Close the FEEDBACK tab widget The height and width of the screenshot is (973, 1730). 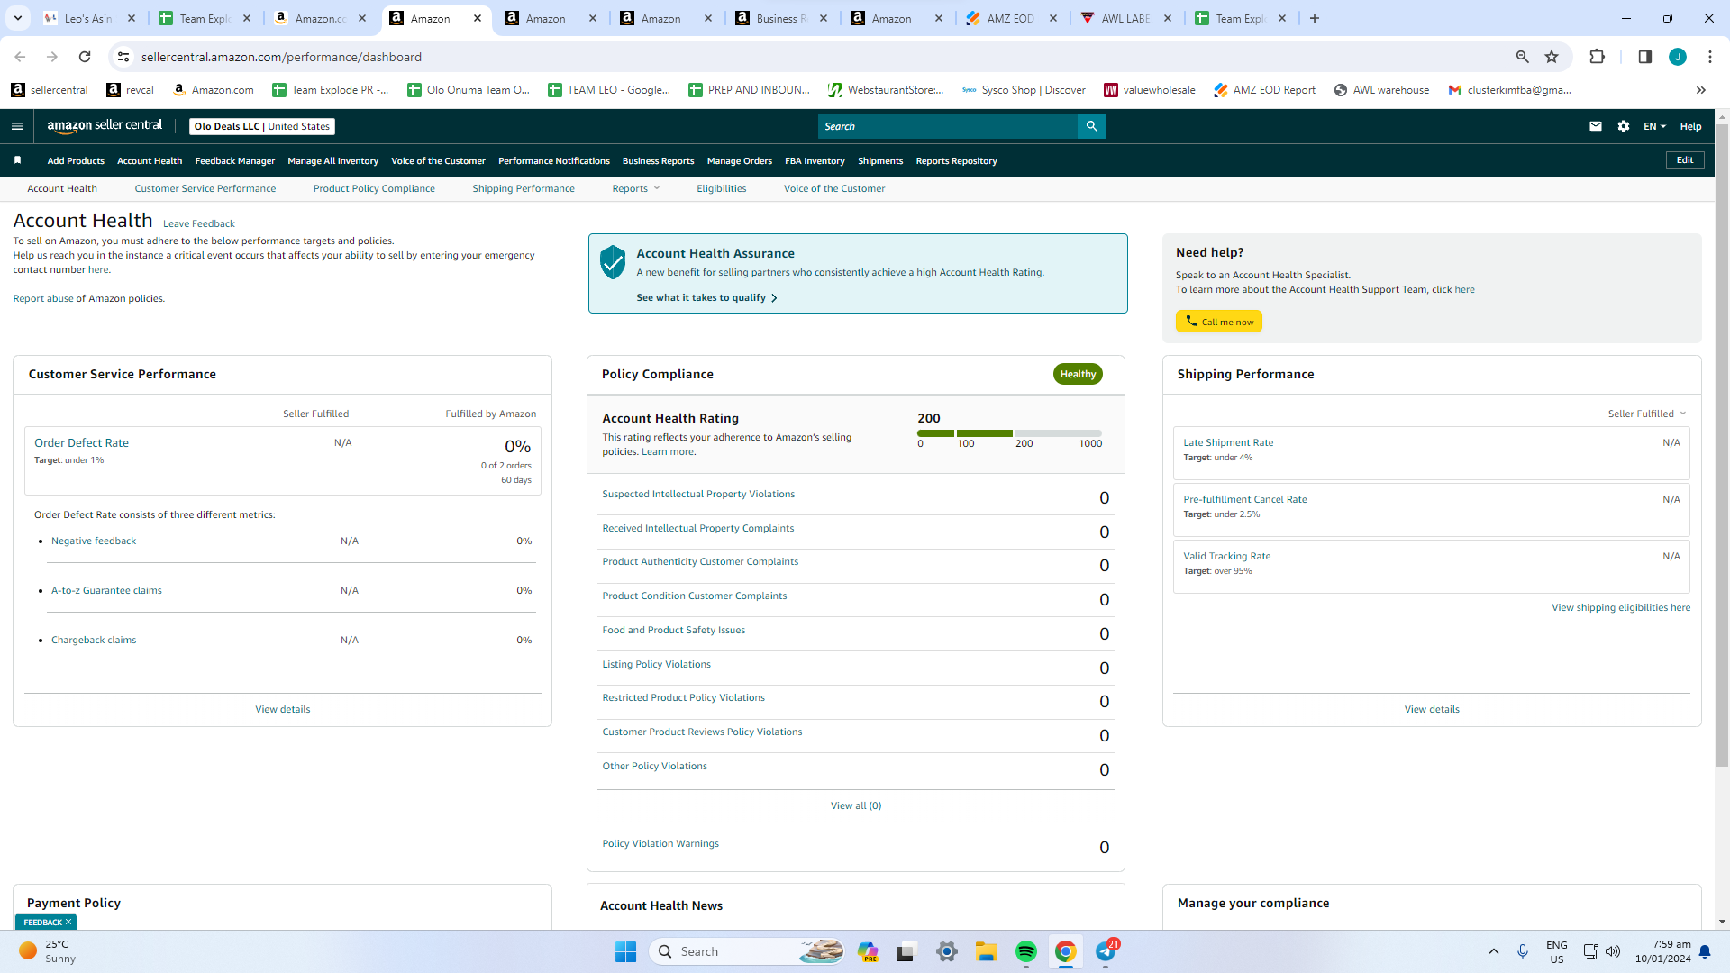click(x=68, y=922)
